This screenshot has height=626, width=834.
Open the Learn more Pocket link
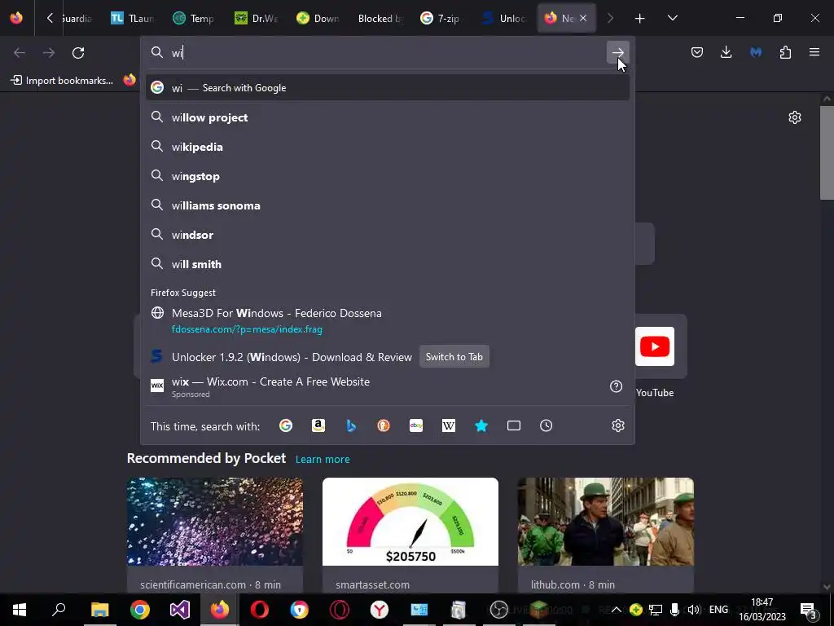(323, 460)
